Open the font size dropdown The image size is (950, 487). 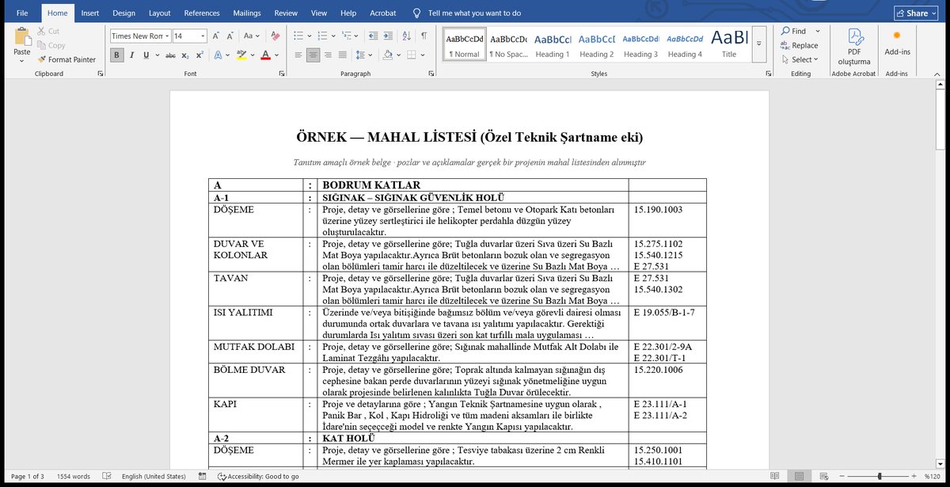[x=203, y=36]
